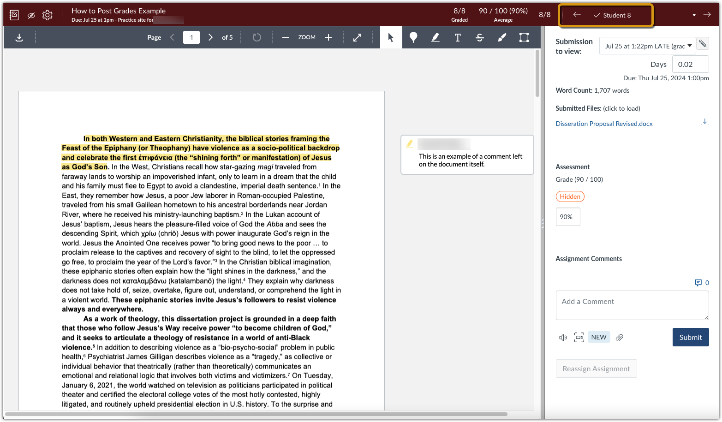
Task: Select the pointer selection tool
Action: [391, 37]
